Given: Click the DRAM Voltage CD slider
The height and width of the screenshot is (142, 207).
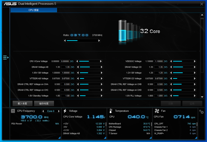Looking at the screenshot, I should pyautogui.click(x=183, y=67).
